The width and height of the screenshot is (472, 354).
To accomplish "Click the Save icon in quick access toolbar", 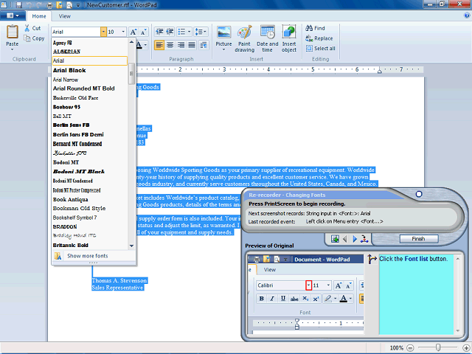I will pos(19,5).
